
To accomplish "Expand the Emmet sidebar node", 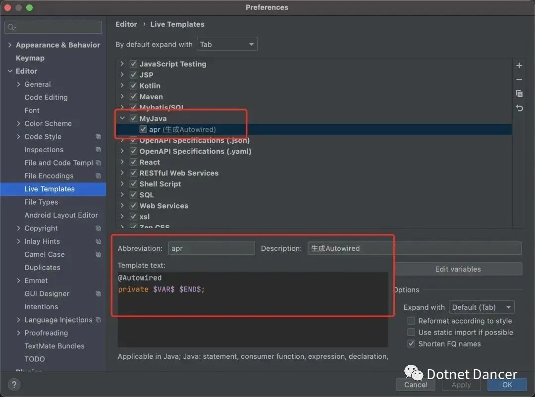I will click(18, 280).
